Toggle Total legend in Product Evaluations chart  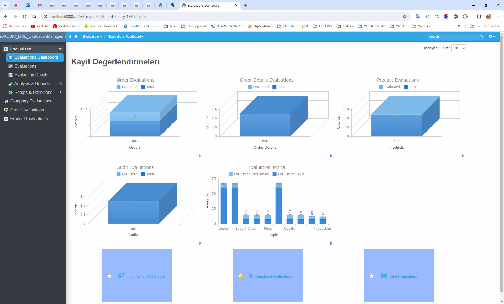(x=410, y=87)
